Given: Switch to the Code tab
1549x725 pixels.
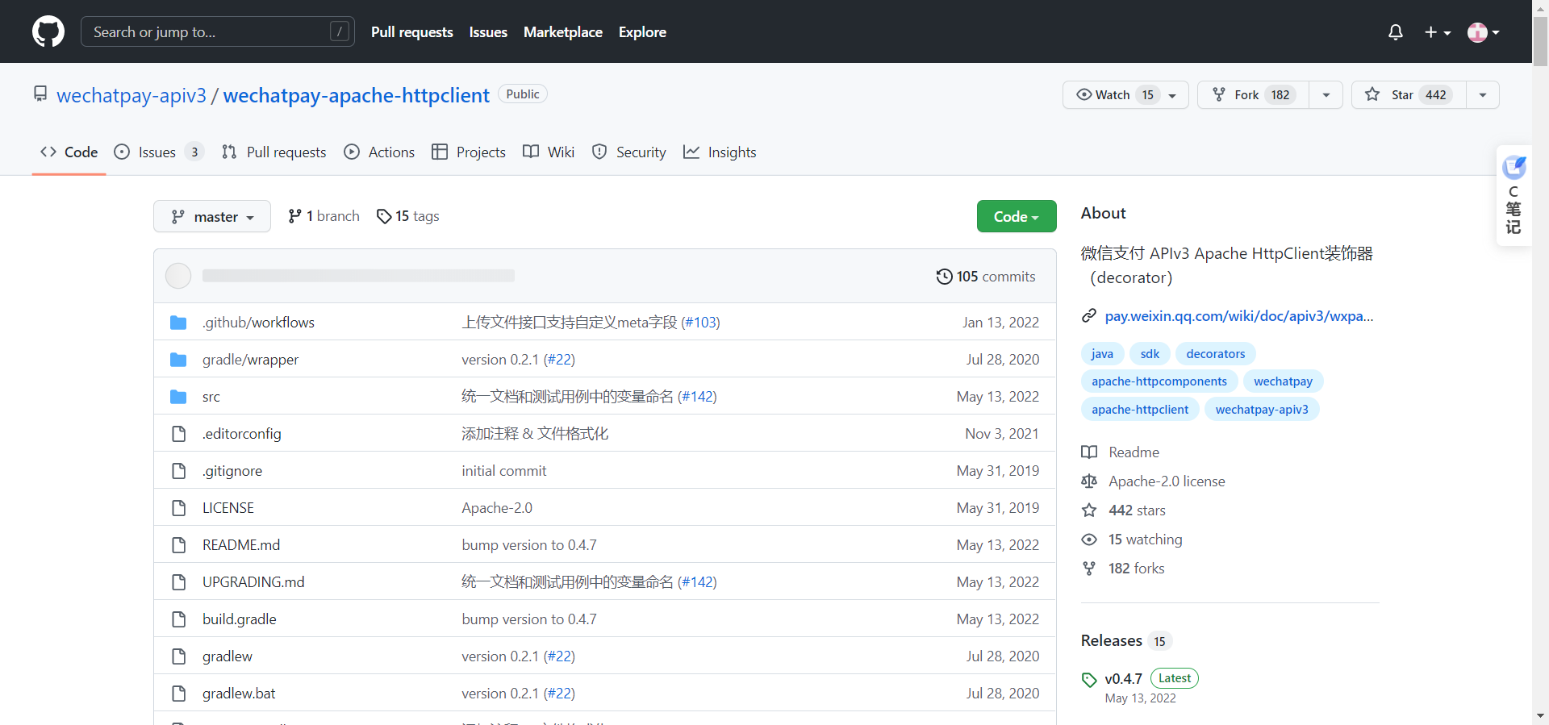Looking at the screenshot, I should [x=69, y=152].
